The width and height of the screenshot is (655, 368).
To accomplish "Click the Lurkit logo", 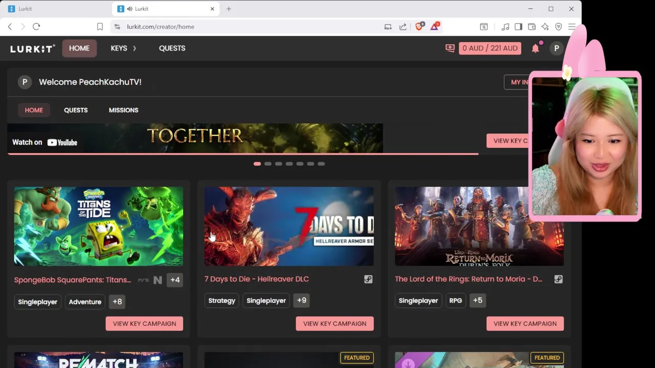I will click(32, 49).
